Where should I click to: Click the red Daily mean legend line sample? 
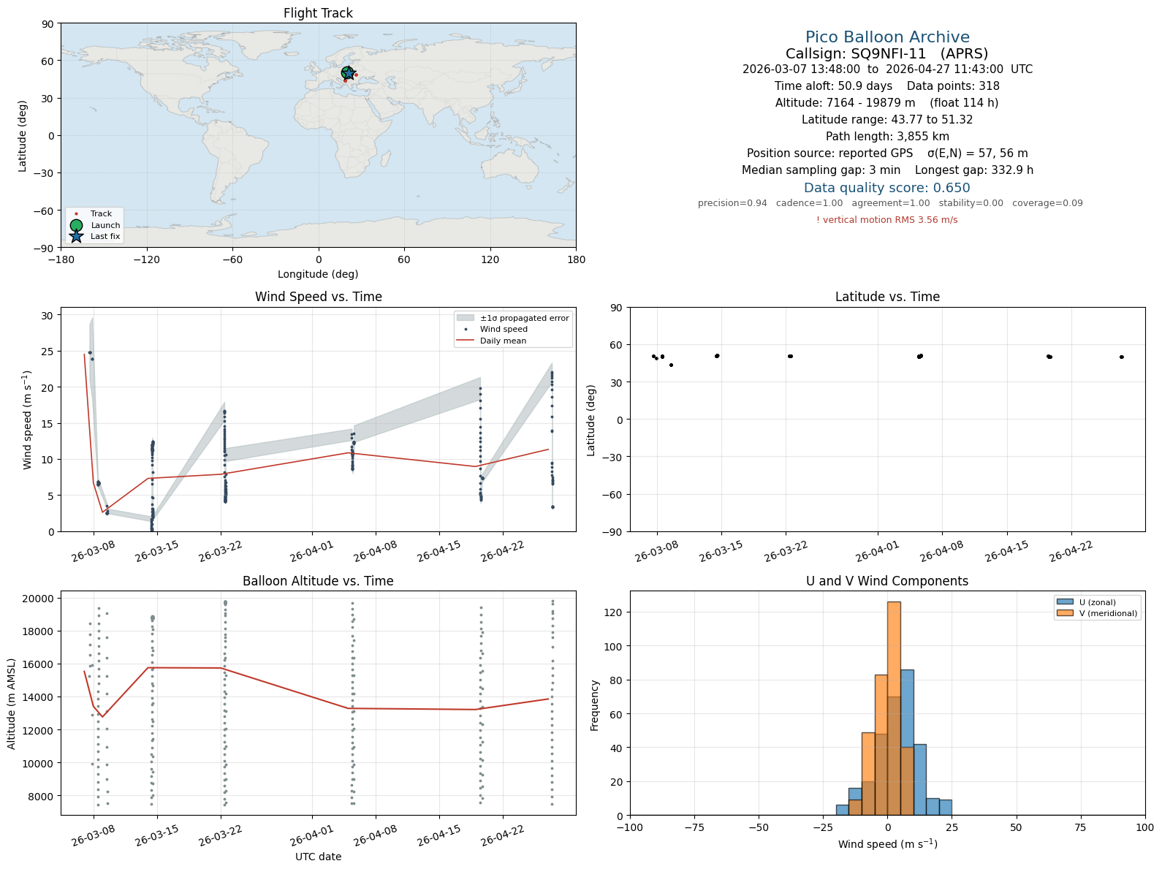[466, 341]
